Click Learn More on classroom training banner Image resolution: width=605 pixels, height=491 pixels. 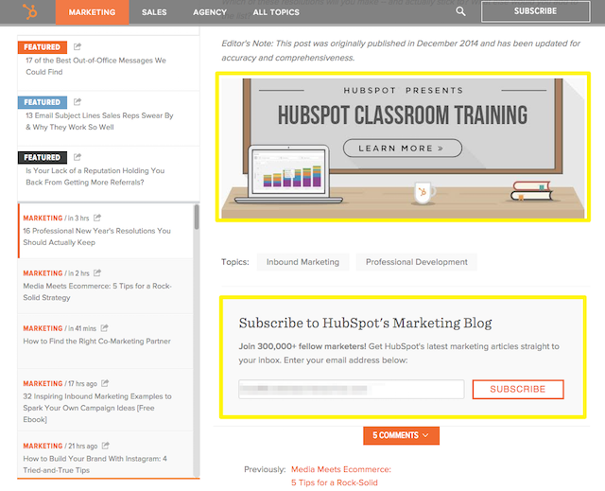pos(403,149)
